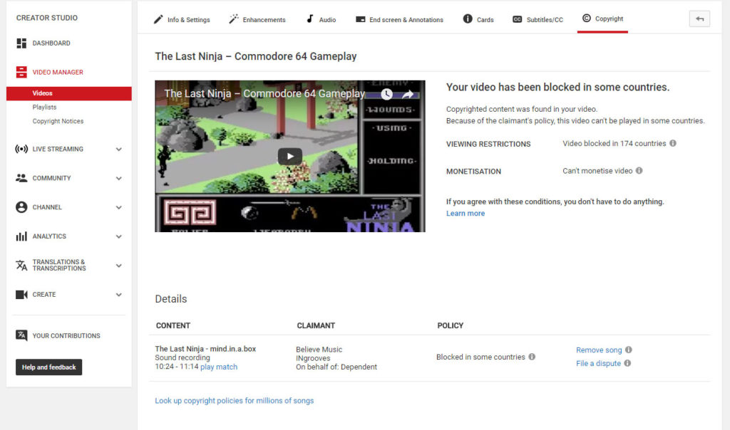The image size is (730, 430).
Task: Click the pencil icon of Info & Settings
Action: tap(158, 19)
